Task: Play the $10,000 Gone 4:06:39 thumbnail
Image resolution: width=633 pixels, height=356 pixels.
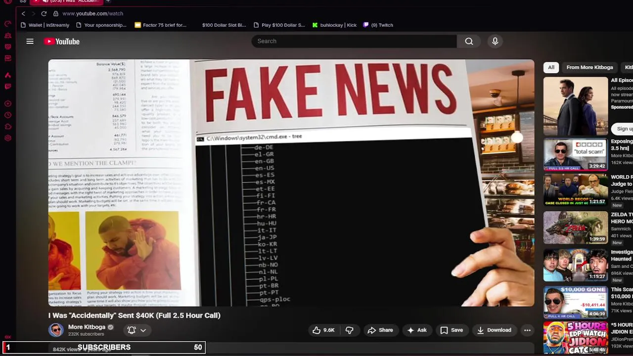Action: click(576, 303)
